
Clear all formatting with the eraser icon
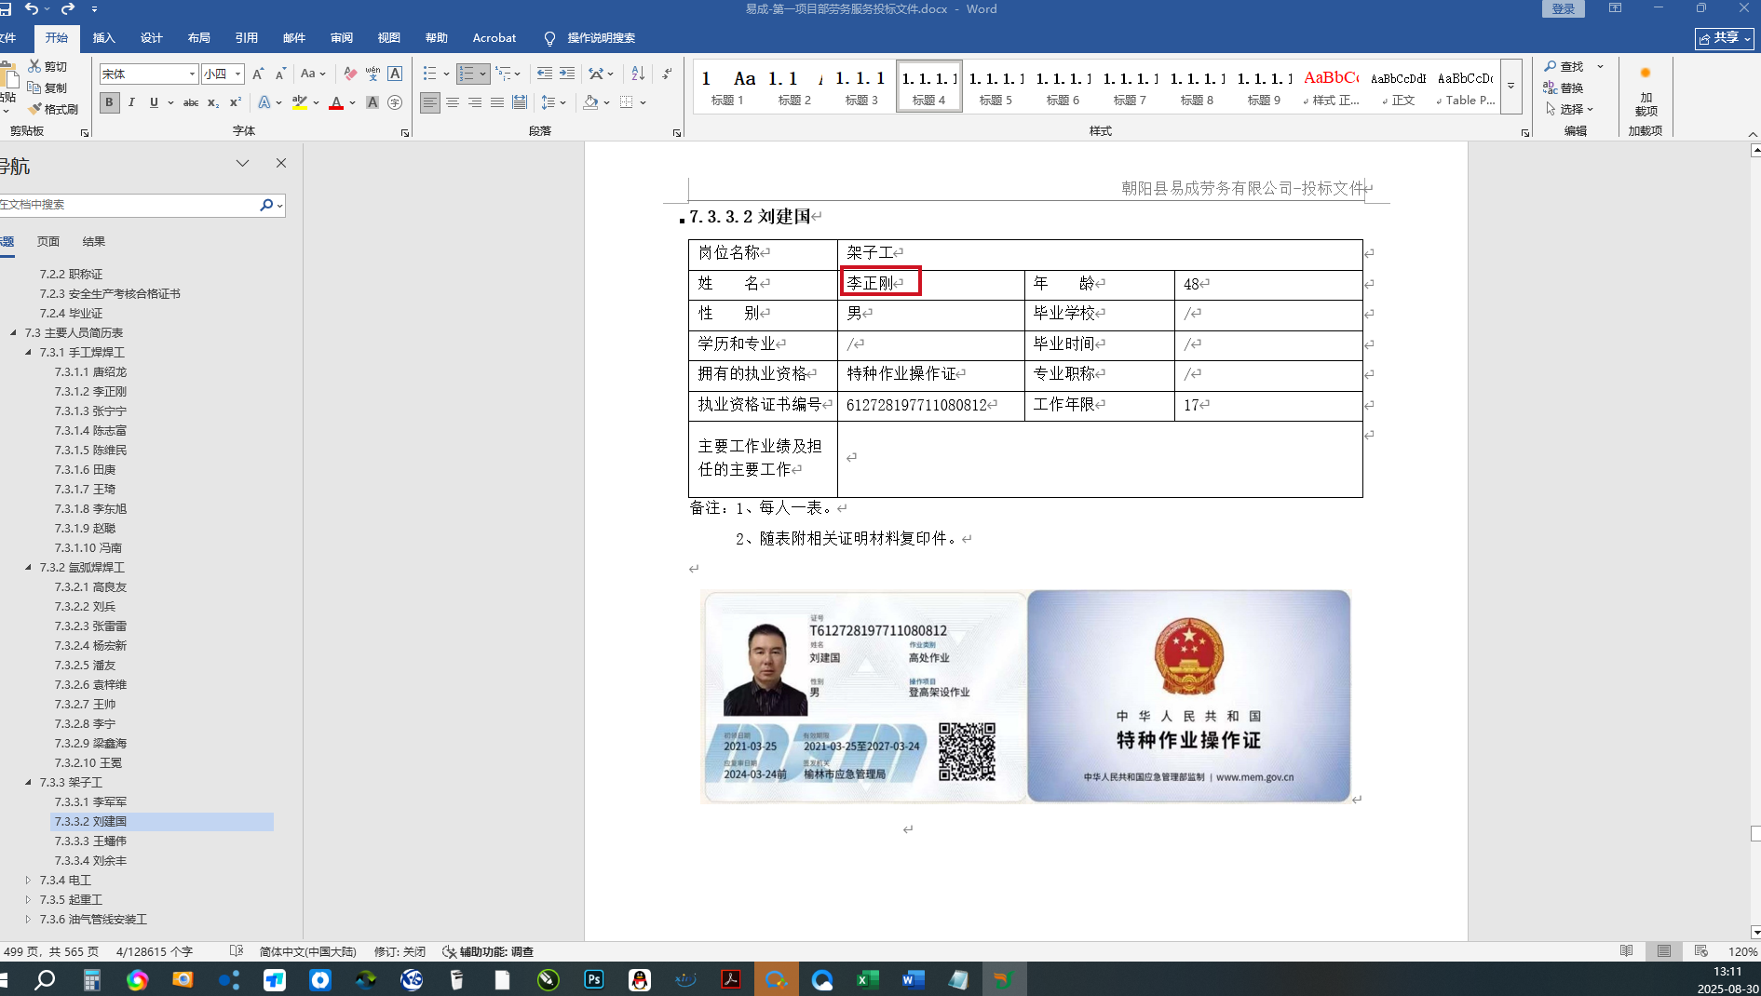[350, 74]
